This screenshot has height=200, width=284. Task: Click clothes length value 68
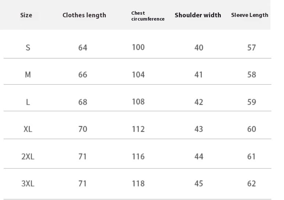83,102
